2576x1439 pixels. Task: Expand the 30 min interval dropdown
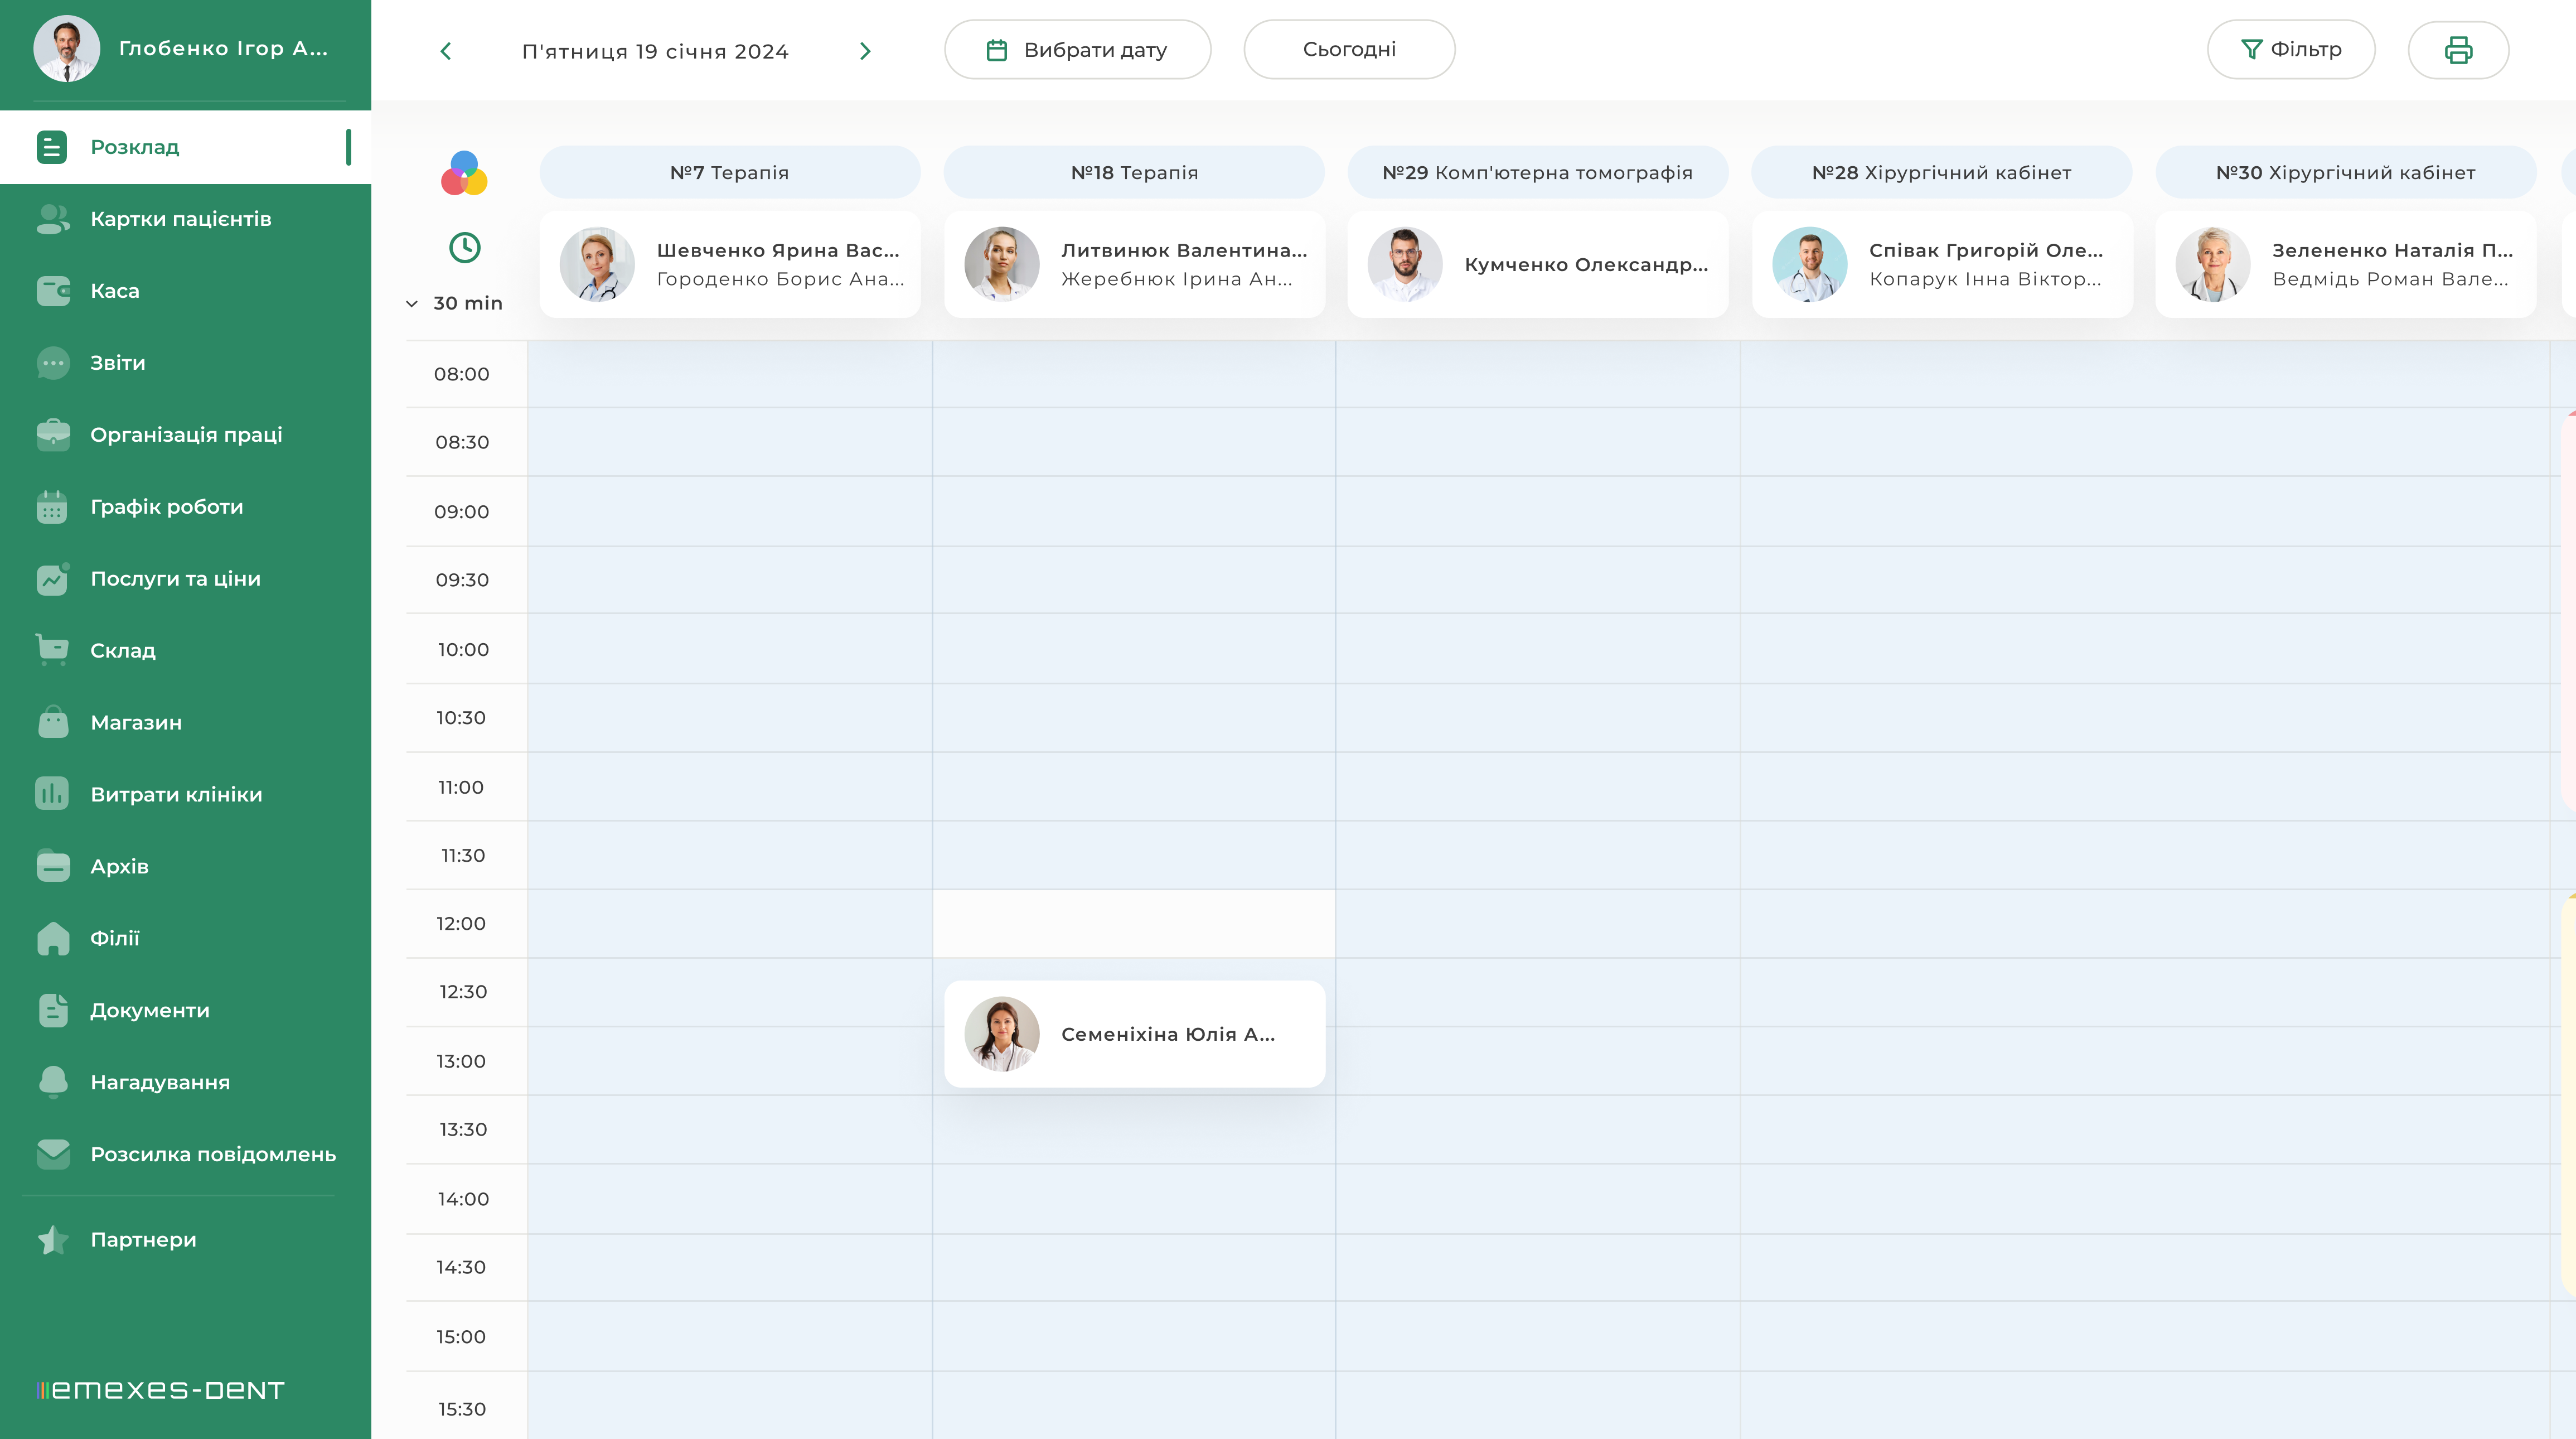pos(455,303)
